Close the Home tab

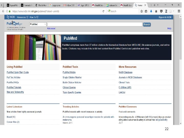(145, 5)
